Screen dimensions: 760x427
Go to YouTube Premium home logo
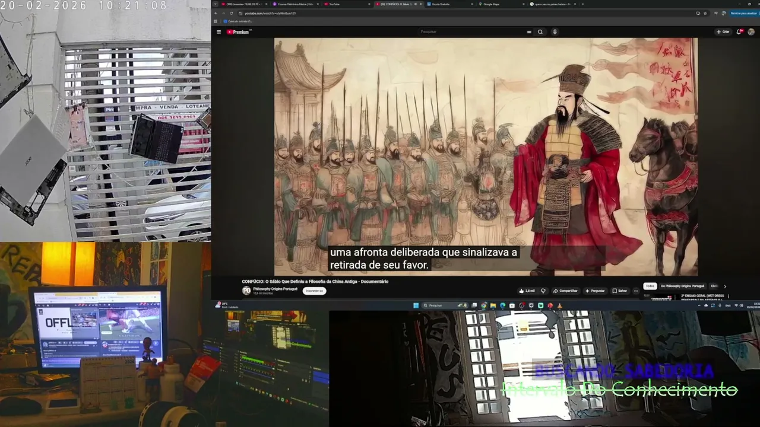click(238, 32)
